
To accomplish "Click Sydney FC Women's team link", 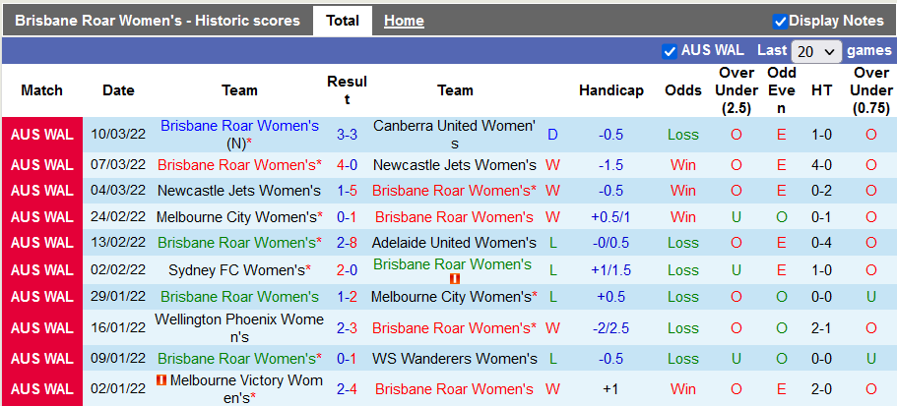I will coord(237,269).
